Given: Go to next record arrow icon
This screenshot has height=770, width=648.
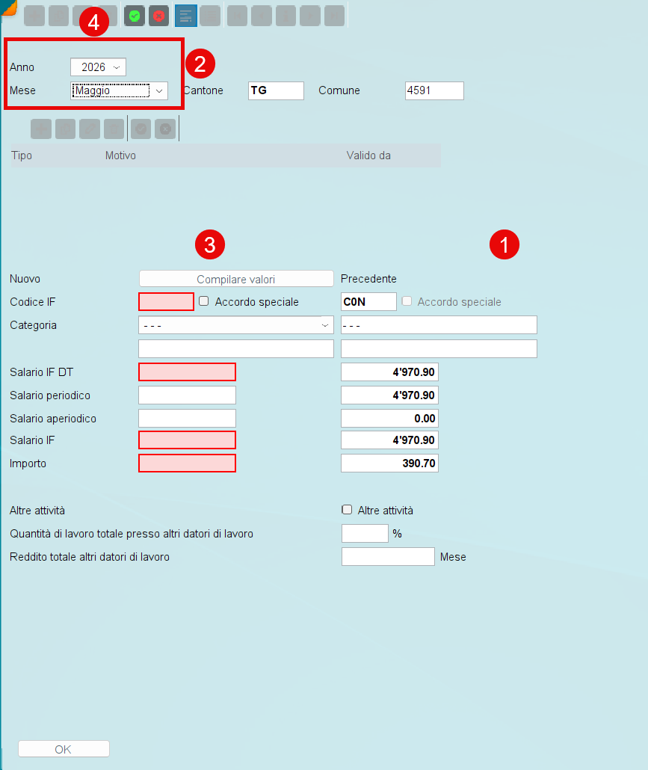Looking at the screenshot, I should click(x=309, y=16).
